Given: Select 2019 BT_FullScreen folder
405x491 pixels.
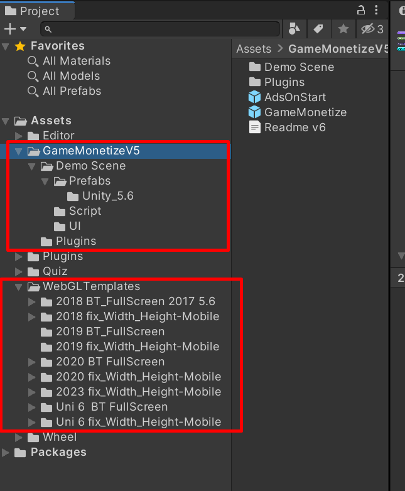Looking at the screenshot, I should pos(103,332).
